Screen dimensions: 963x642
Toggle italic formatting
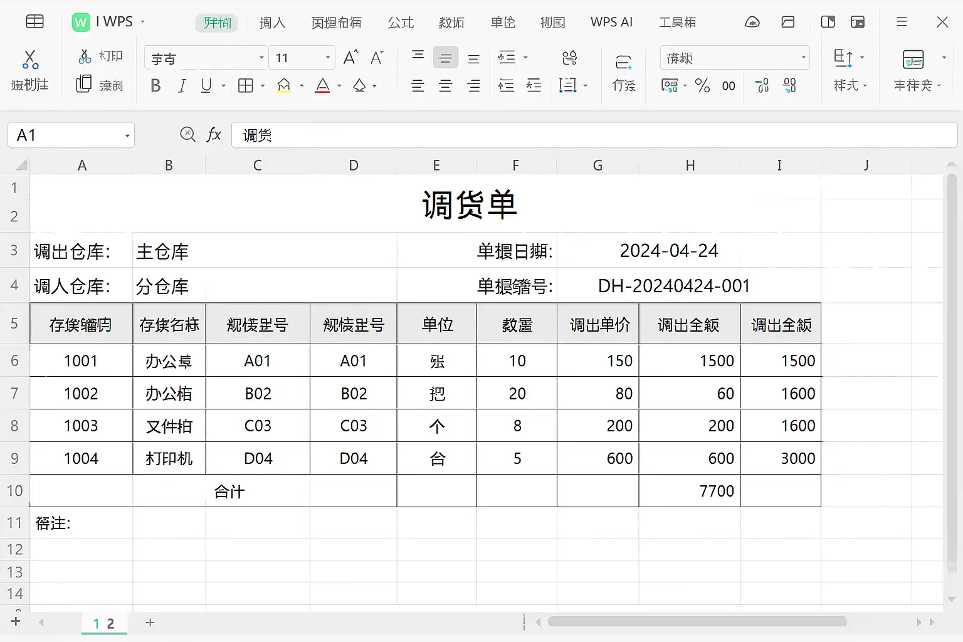pyautogui.click(x=182, y=85)
